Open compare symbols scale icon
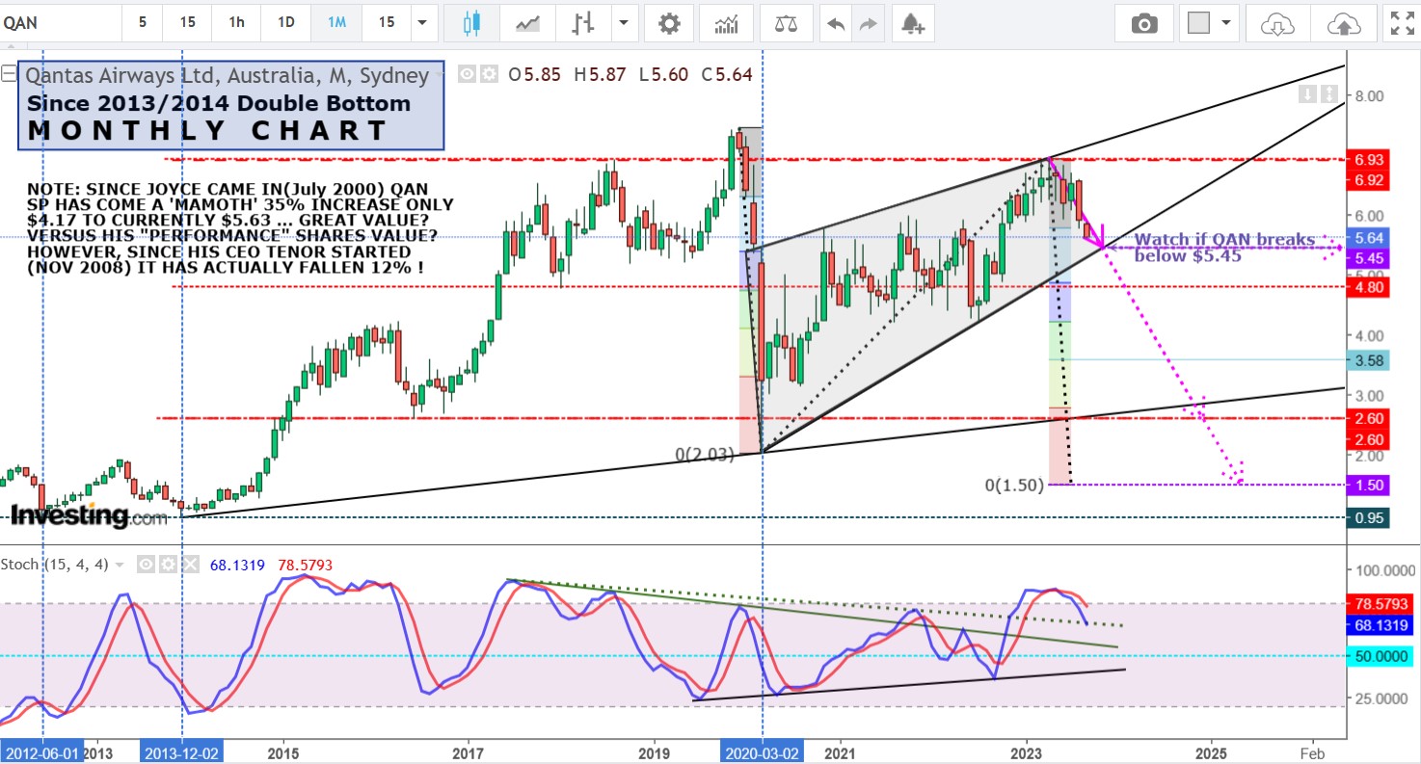 point(786,23)
